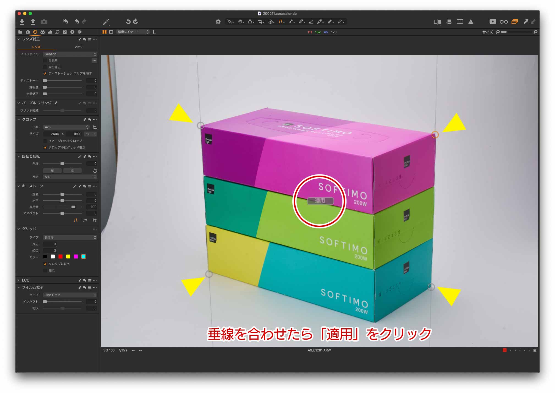The height and width of the screenshot is (393, 555).
Task: Click the camera Capture icon in toolbar
Action: [x=44, y=22]
